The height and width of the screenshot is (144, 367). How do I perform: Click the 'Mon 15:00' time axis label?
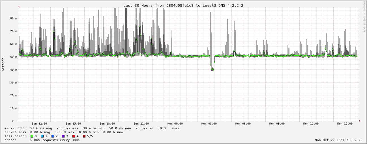click(345, 124)
